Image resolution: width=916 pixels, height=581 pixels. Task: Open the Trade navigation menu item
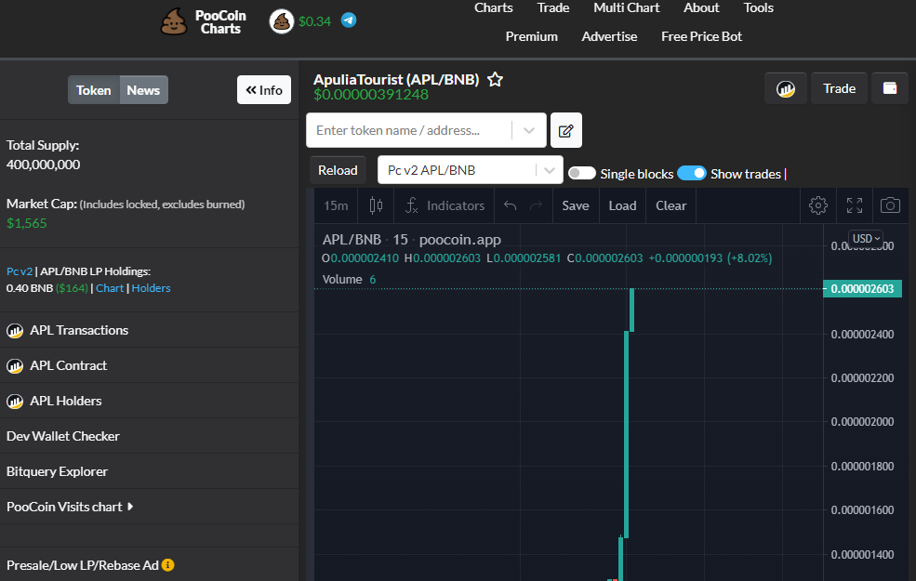pos(553,7)
